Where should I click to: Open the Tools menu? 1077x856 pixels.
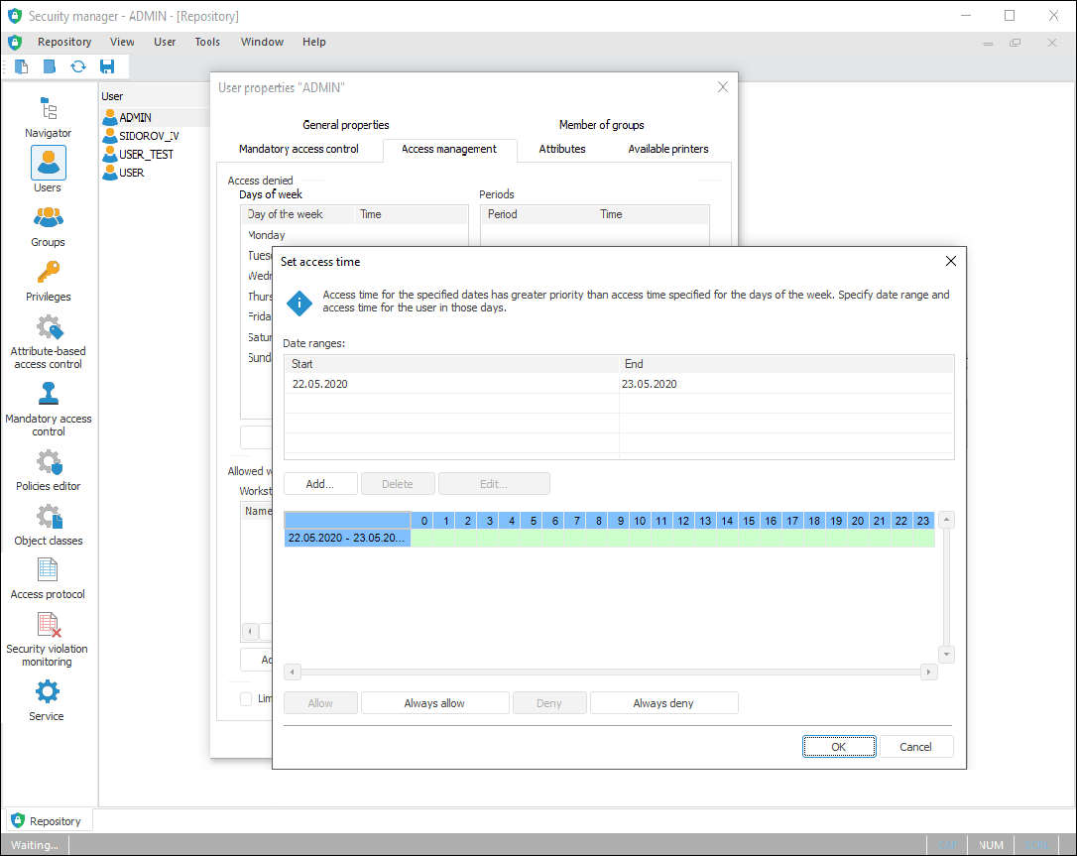click(x=207, y=42)
